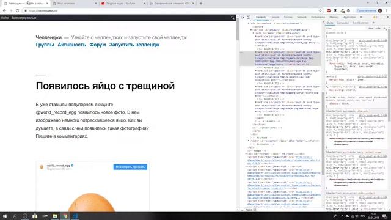Collapse the div id content node
Screen dimensions: 391x220
pyautogui.click(x=249, y=23)
